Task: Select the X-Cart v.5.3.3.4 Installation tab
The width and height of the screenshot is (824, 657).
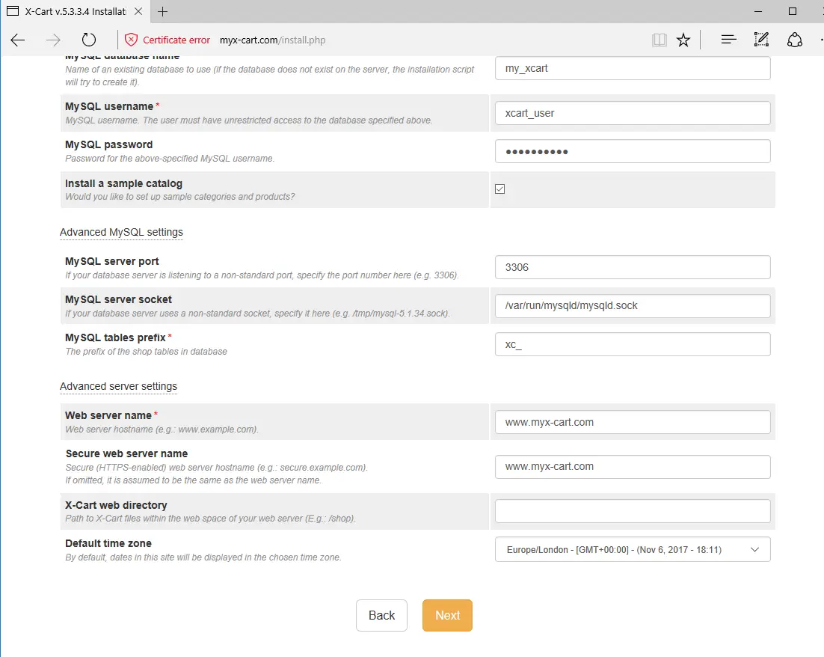Action: (76, 11)
